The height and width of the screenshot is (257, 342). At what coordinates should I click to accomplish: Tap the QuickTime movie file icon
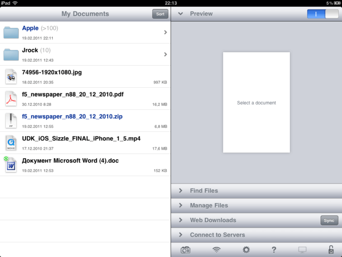pos(11,143)
